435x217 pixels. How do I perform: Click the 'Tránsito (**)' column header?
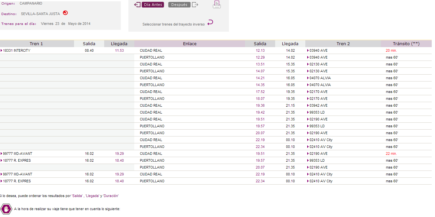tap(406, 44)
